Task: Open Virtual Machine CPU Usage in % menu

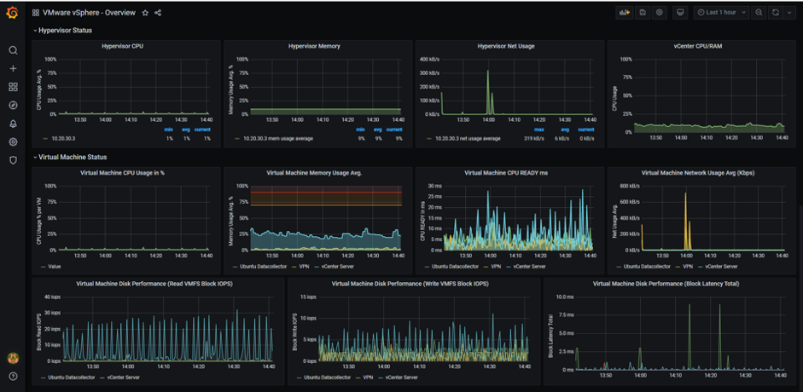Action: tap(122, 173)
